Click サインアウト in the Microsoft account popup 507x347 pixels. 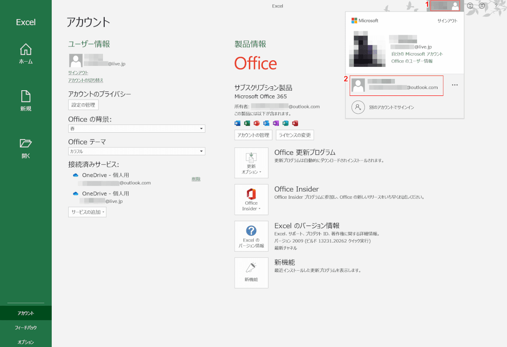coord(447,21)
